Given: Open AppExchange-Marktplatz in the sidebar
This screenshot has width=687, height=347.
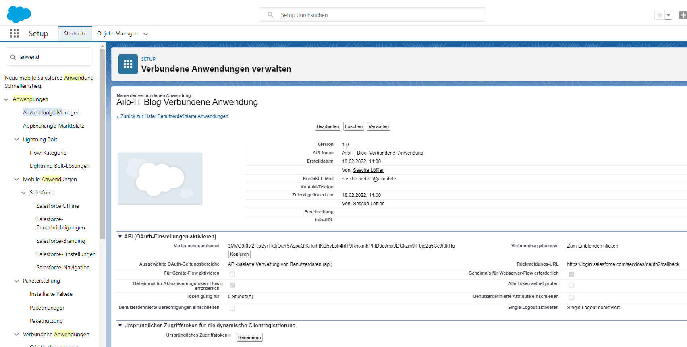Looking at the screenshot, I should click(x=54, y=126).
